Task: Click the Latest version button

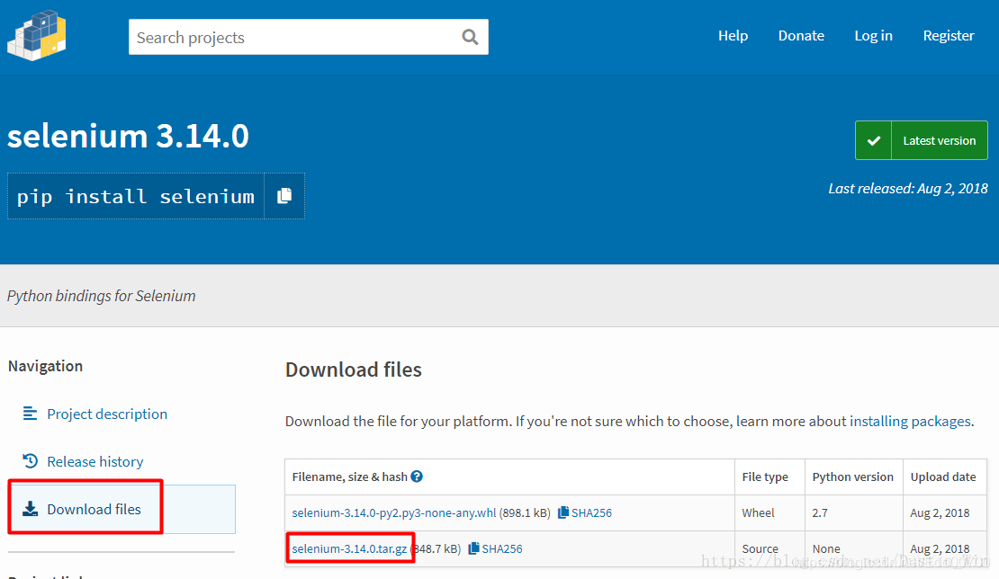Action: click(922, 140)
